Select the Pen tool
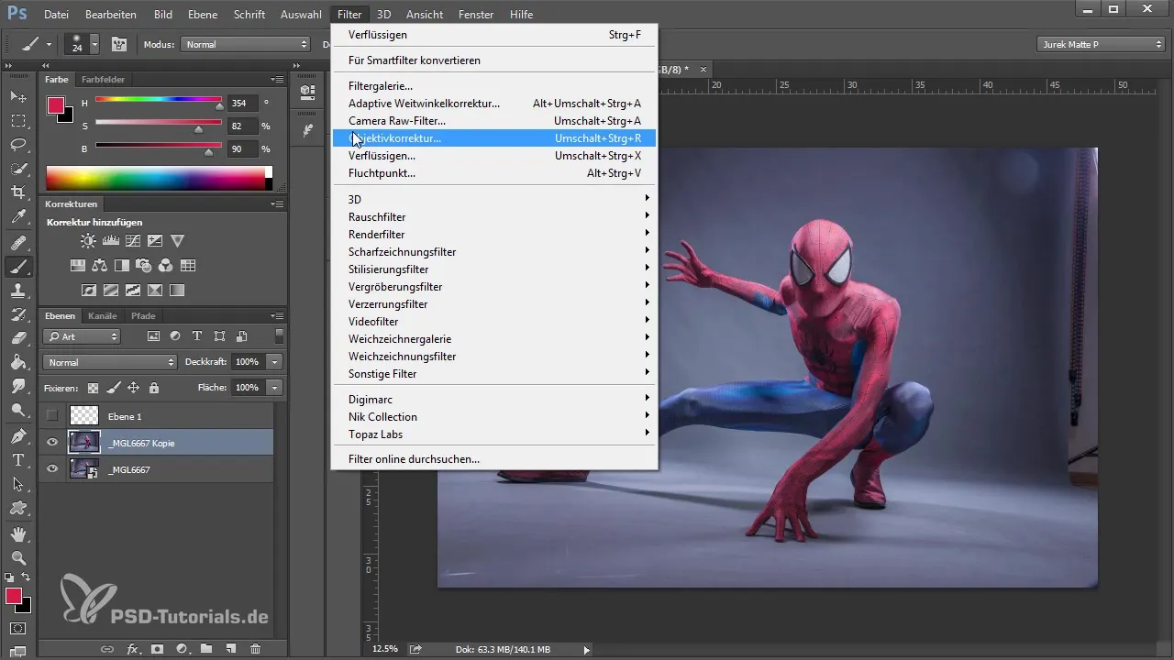1174x660 pixels. (x=18, y=435)
